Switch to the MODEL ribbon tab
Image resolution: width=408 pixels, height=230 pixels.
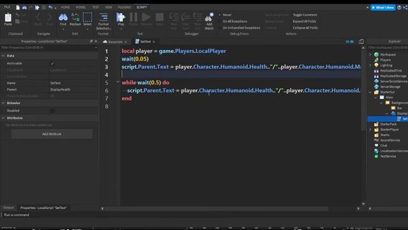click(x=81, y=7)
